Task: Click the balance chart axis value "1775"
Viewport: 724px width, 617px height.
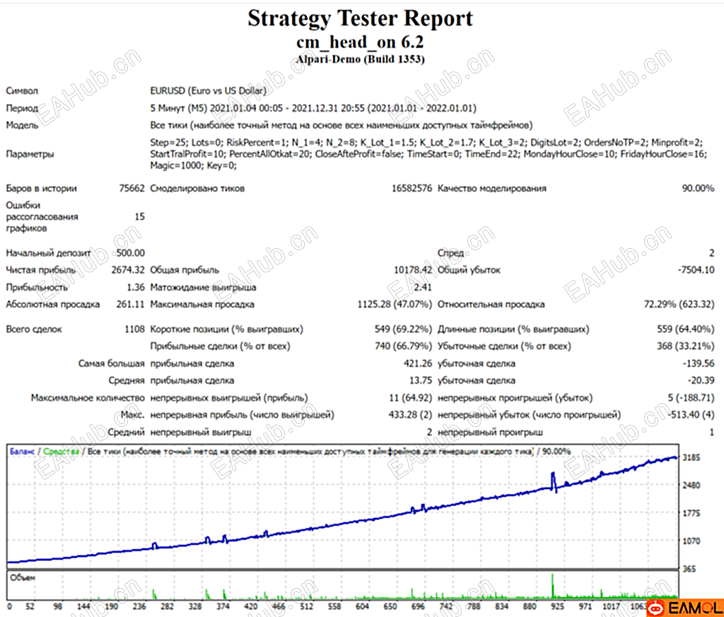Action: (691, 513)
